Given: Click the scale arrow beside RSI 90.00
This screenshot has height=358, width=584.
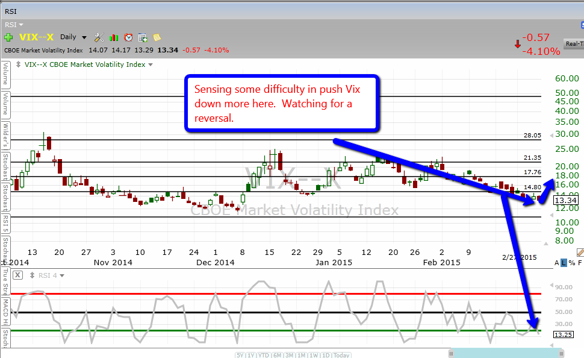Looking at the screenshot, I should pos(552,285).
